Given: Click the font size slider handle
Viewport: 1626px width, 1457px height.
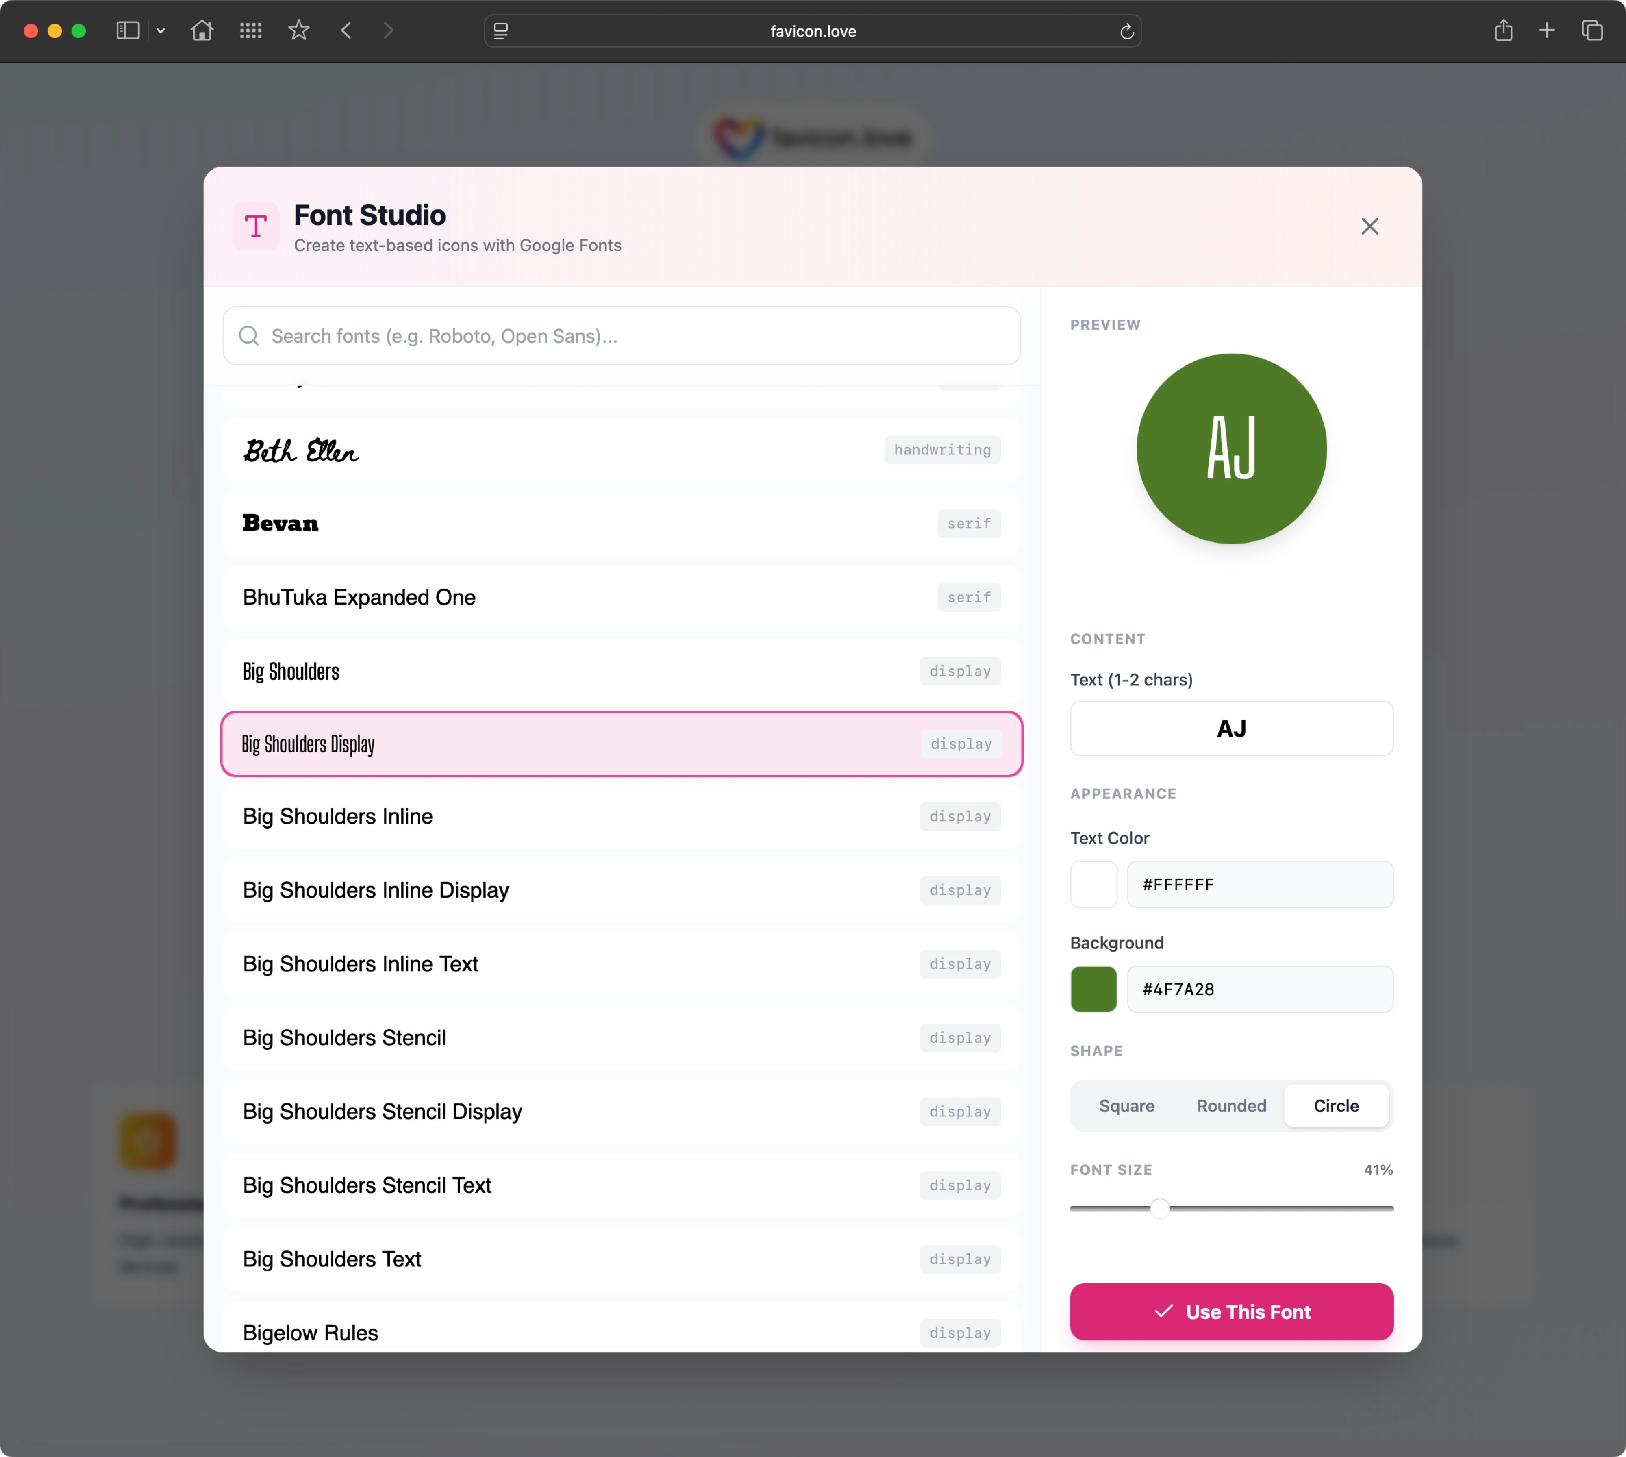Looking at the screenshot, I should click(1159, 1208).
